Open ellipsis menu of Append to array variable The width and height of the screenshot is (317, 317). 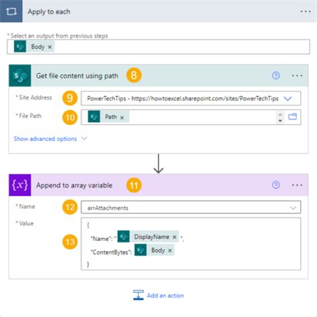(x=297, y=185)
